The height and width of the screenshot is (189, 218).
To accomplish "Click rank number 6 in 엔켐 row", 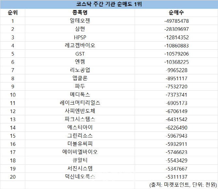I will 13,62.
